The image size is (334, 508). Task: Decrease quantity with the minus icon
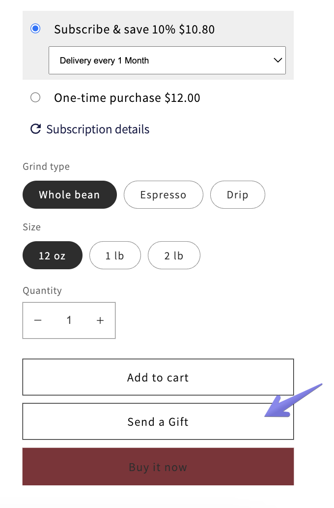pos(38,320)
